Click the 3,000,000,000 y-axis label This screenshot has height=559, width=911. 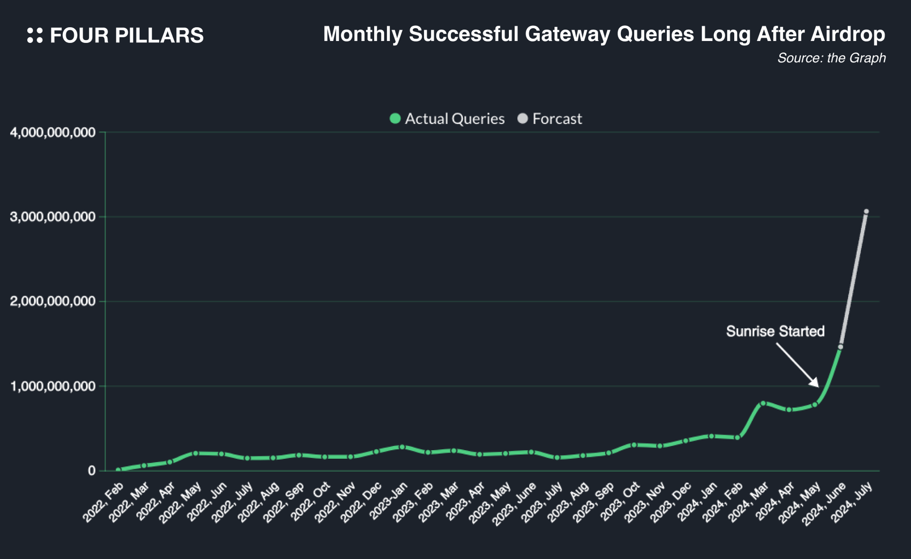(x=53, y=217)
